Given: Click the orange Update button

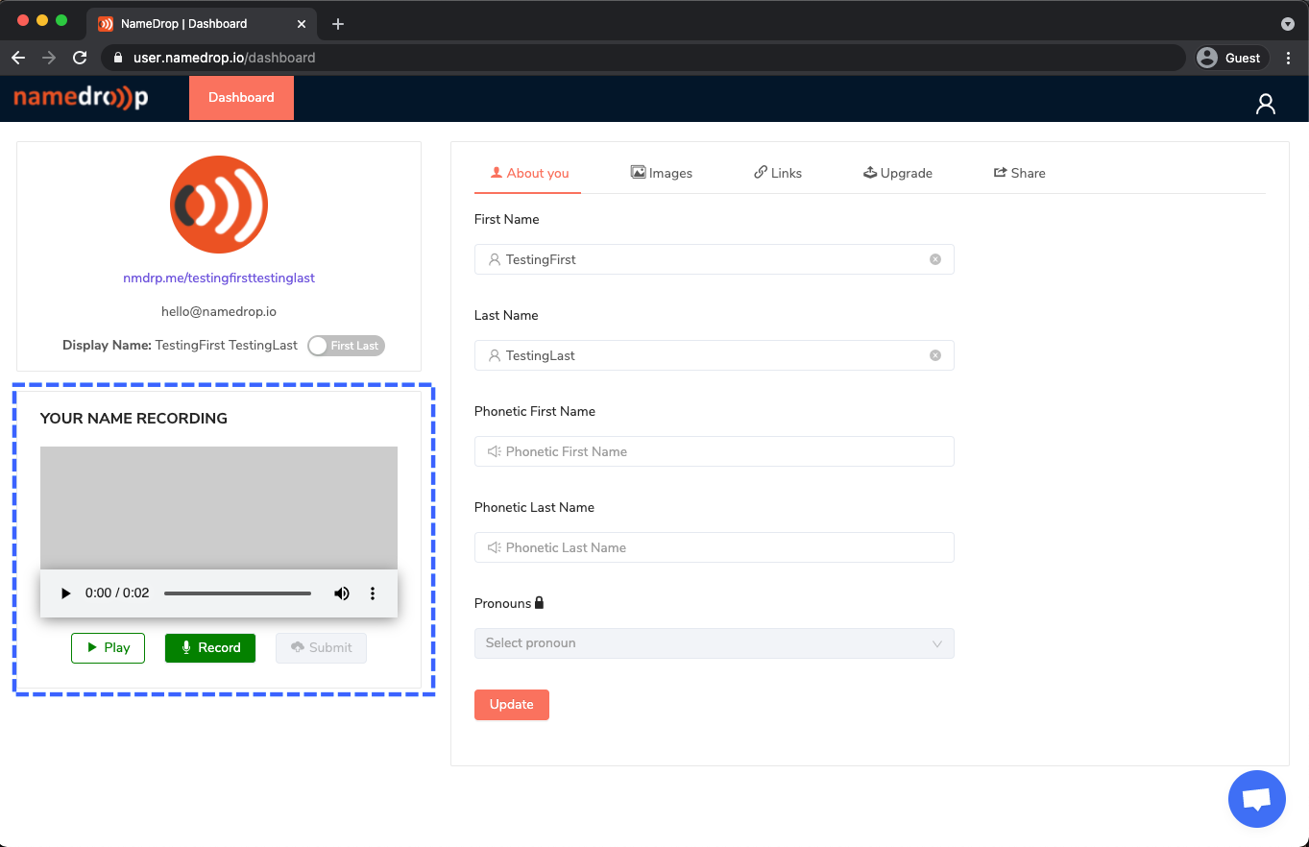Looking at the screenshot, I should pos(511,705).
